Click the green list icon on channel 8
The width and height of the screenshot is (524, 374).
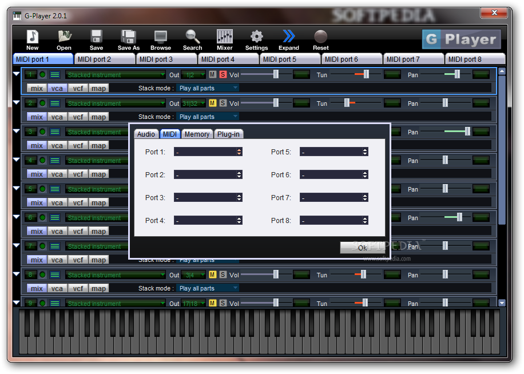point(55,275)
